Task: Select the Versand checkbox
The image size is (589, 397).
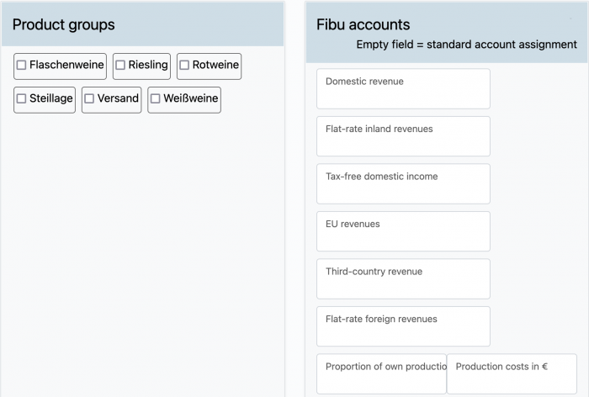Action: 89,99
